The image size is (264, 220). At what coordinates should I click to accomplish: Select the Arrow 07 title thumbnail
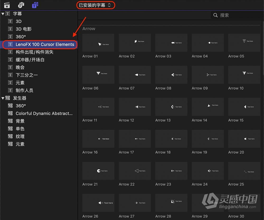point(135,75)
